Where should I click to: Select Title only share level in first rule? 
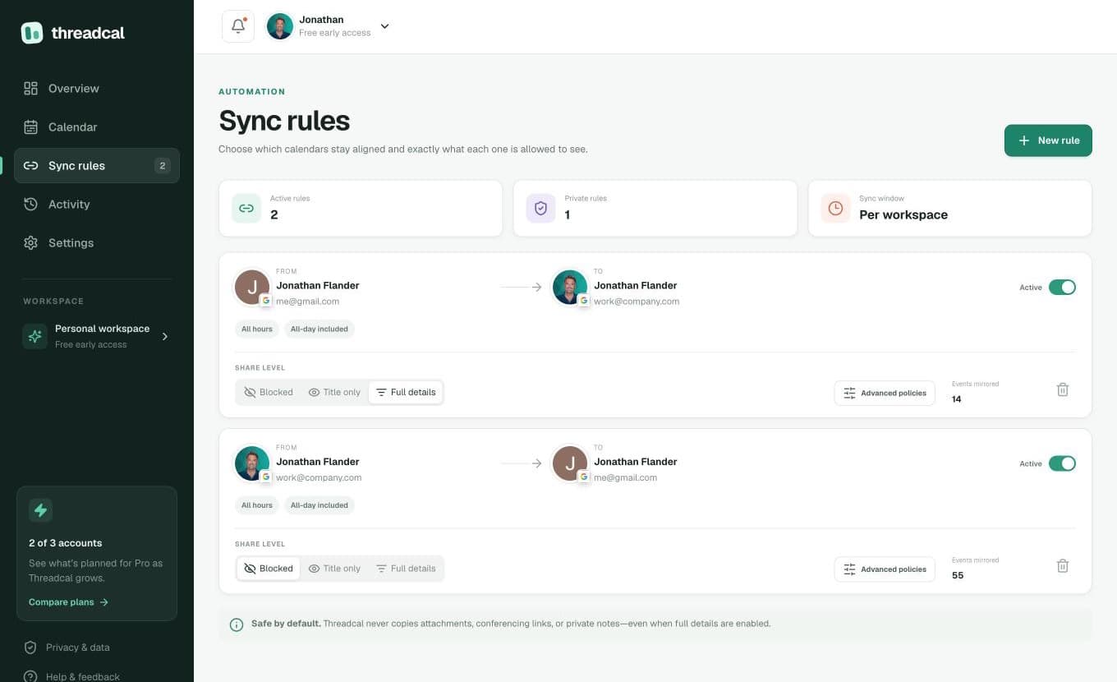point(334,392)
